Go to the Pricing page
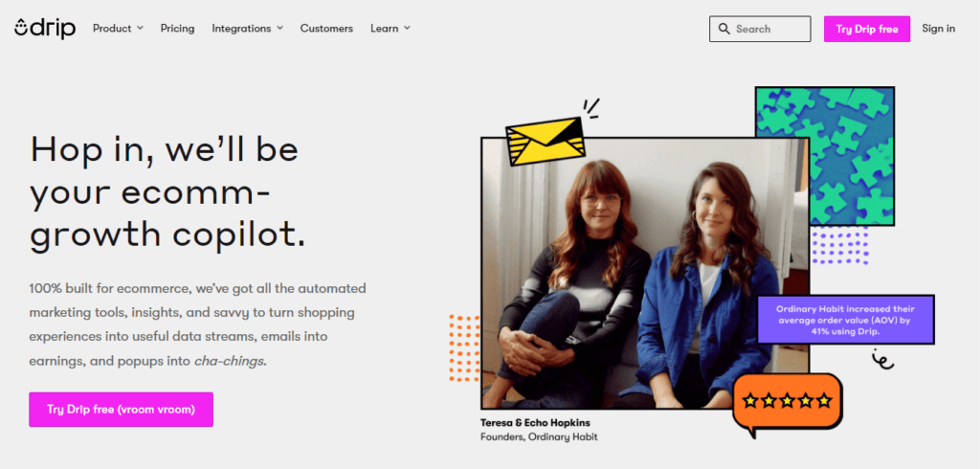Image resolution: width=980 pixels, height=469 pixels. (177, 28)
